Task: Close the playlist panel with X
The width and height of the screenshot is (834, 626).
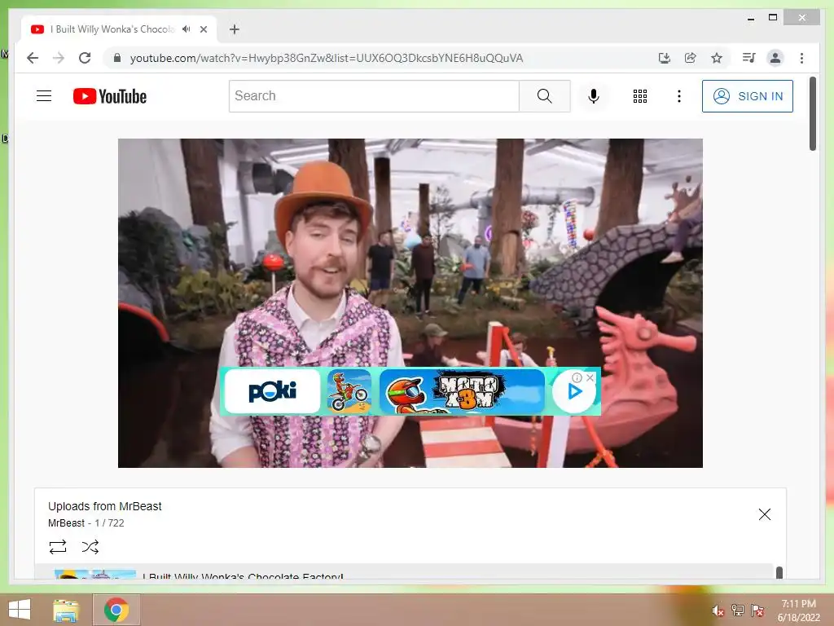Action: click(764, 514)
